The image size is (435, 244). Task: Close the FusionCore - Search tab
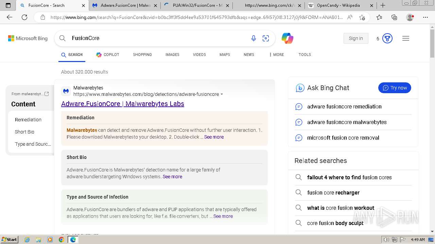pyautogui.click(x=84, y=5)
